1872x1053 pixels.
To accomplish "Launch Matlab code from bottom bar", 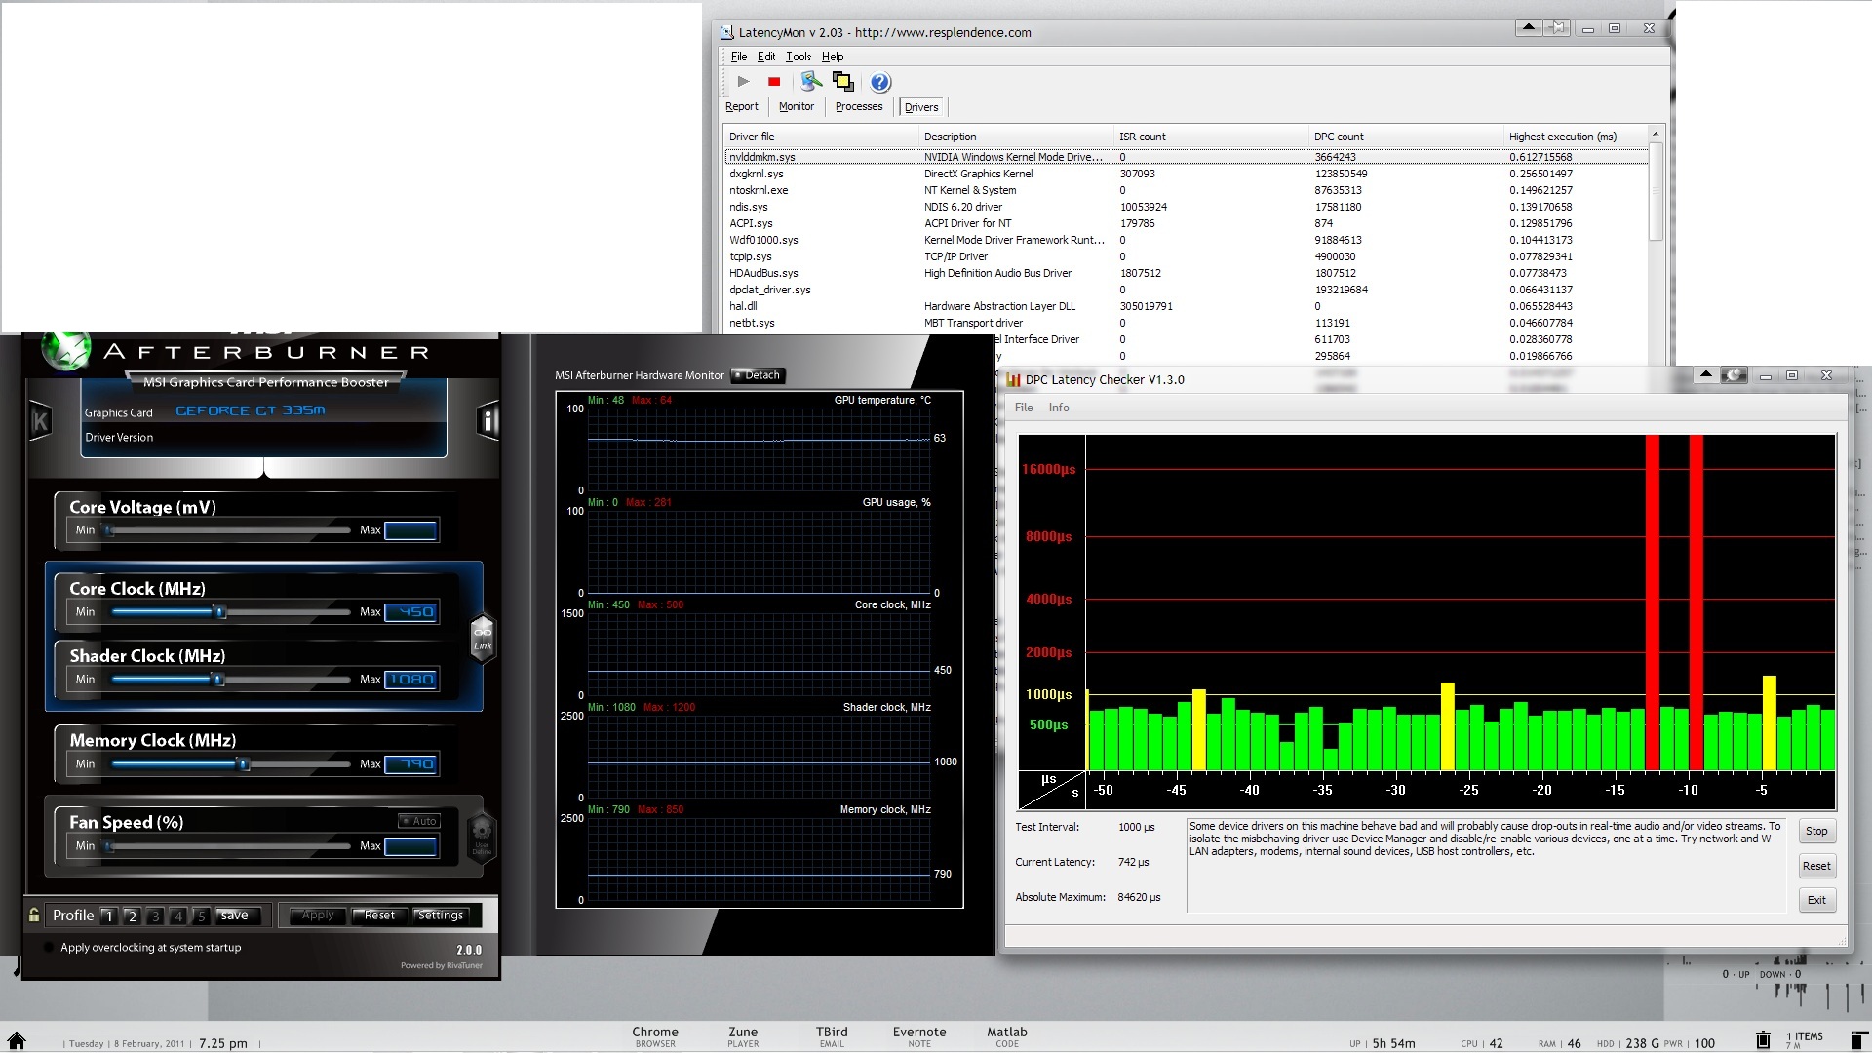I will click(1007, 1036).
